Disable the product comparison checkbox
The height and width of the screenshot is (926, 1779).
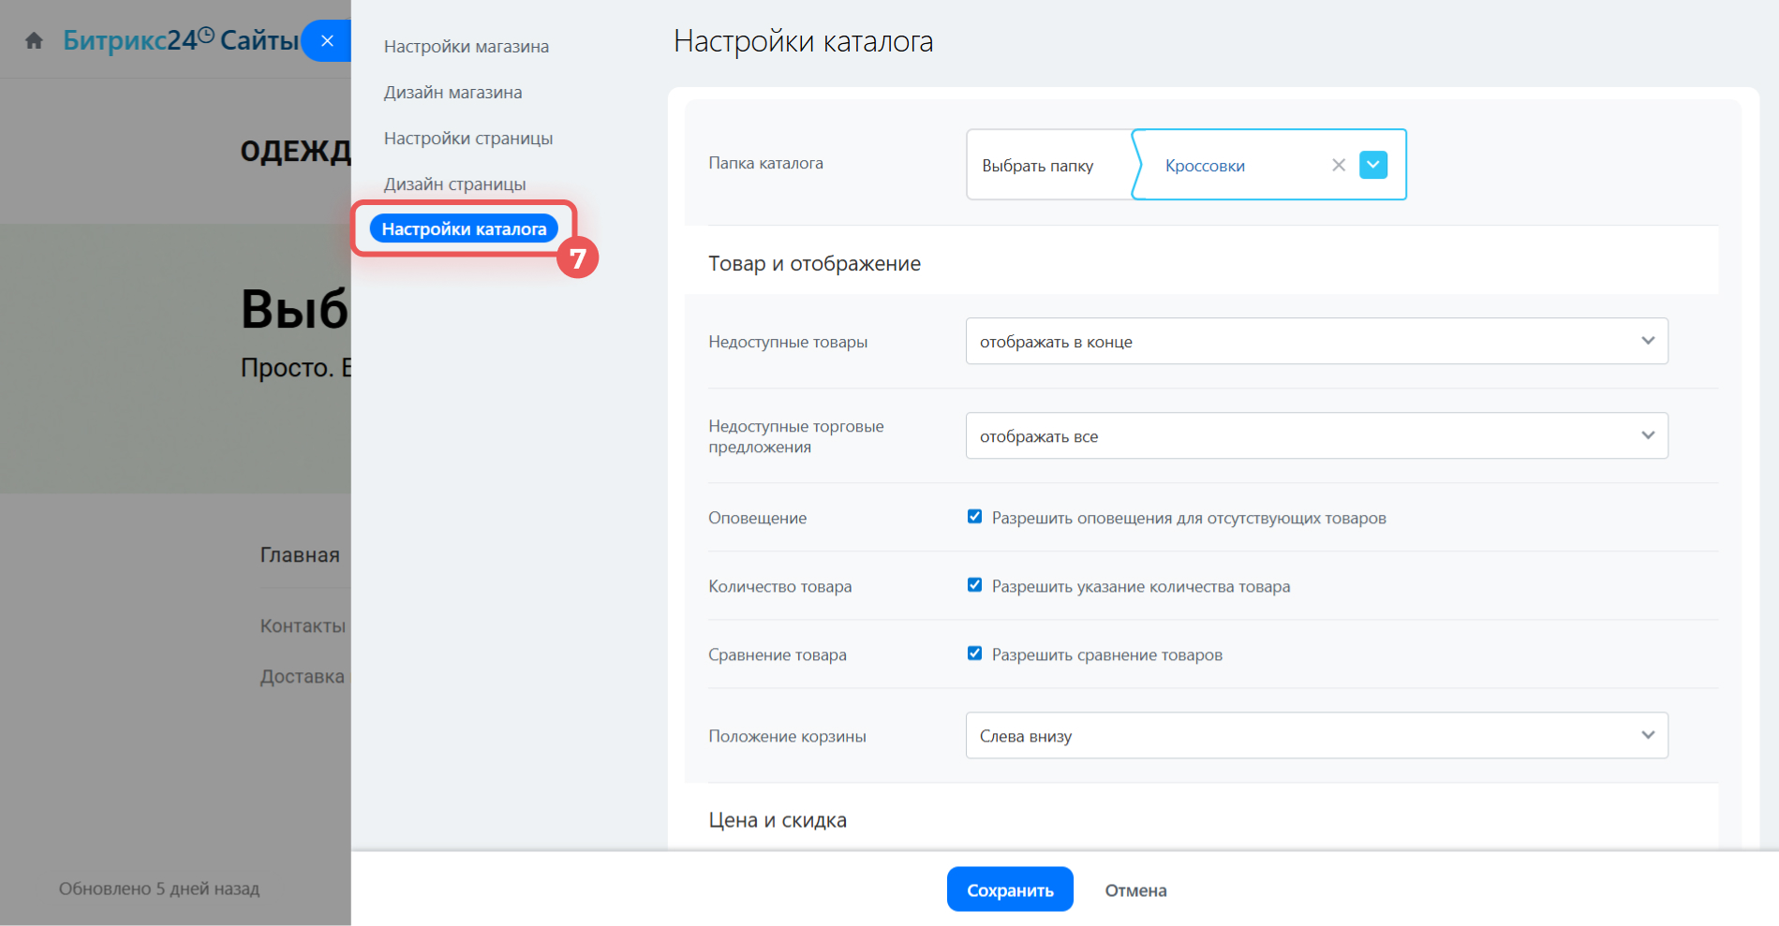(x=975, y=654)
